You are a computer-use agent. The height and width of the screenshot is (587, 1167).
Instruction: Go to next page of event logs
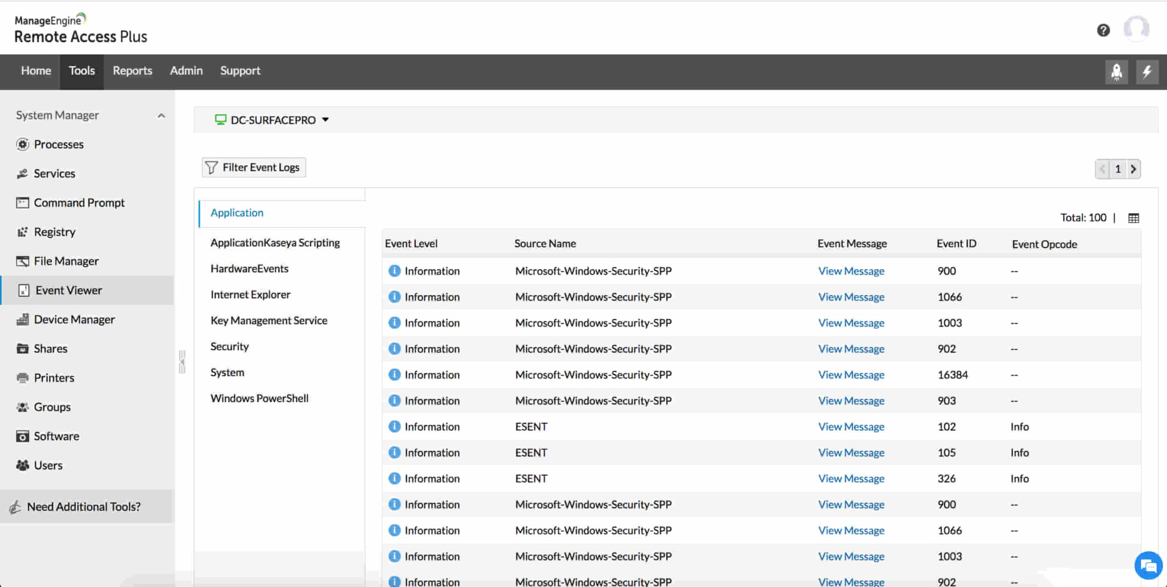(x=1133, y=169)
